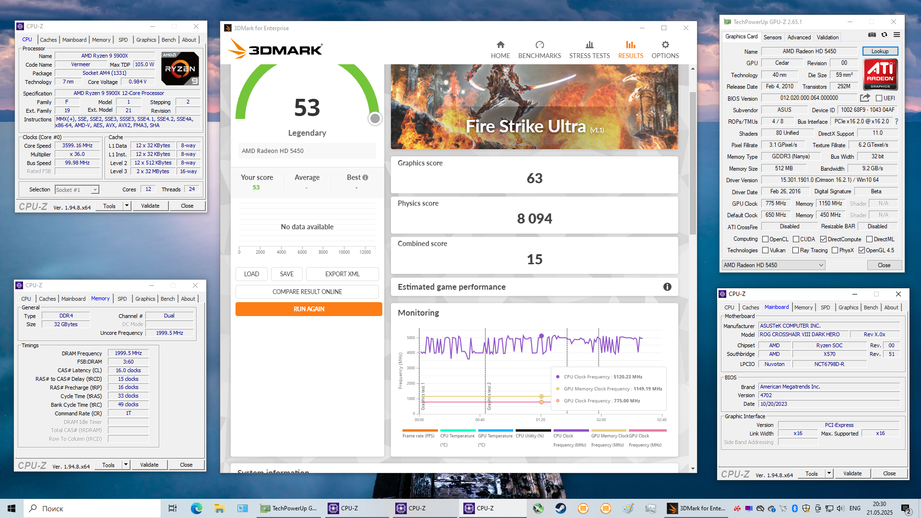
Task: Click the Estimated game performance info icon
Action: (x=667, y=287)
